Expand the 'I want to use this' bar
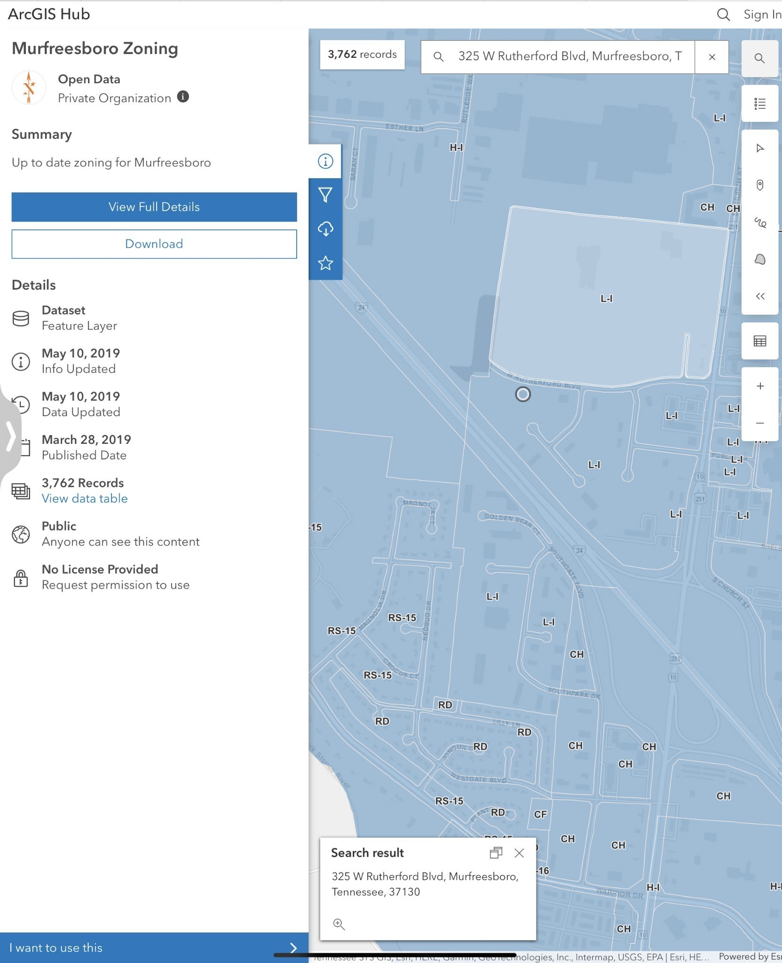Screen dimensions: 782x963 [154, 947]
